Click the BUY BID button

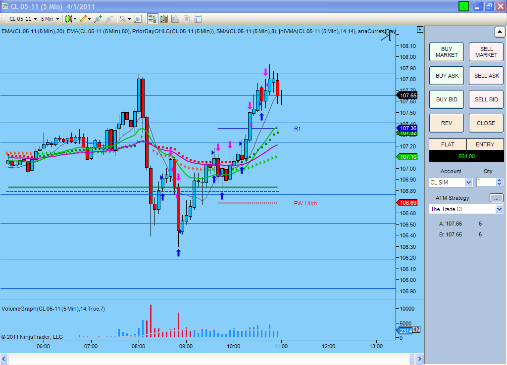click(x=447, y=99)
